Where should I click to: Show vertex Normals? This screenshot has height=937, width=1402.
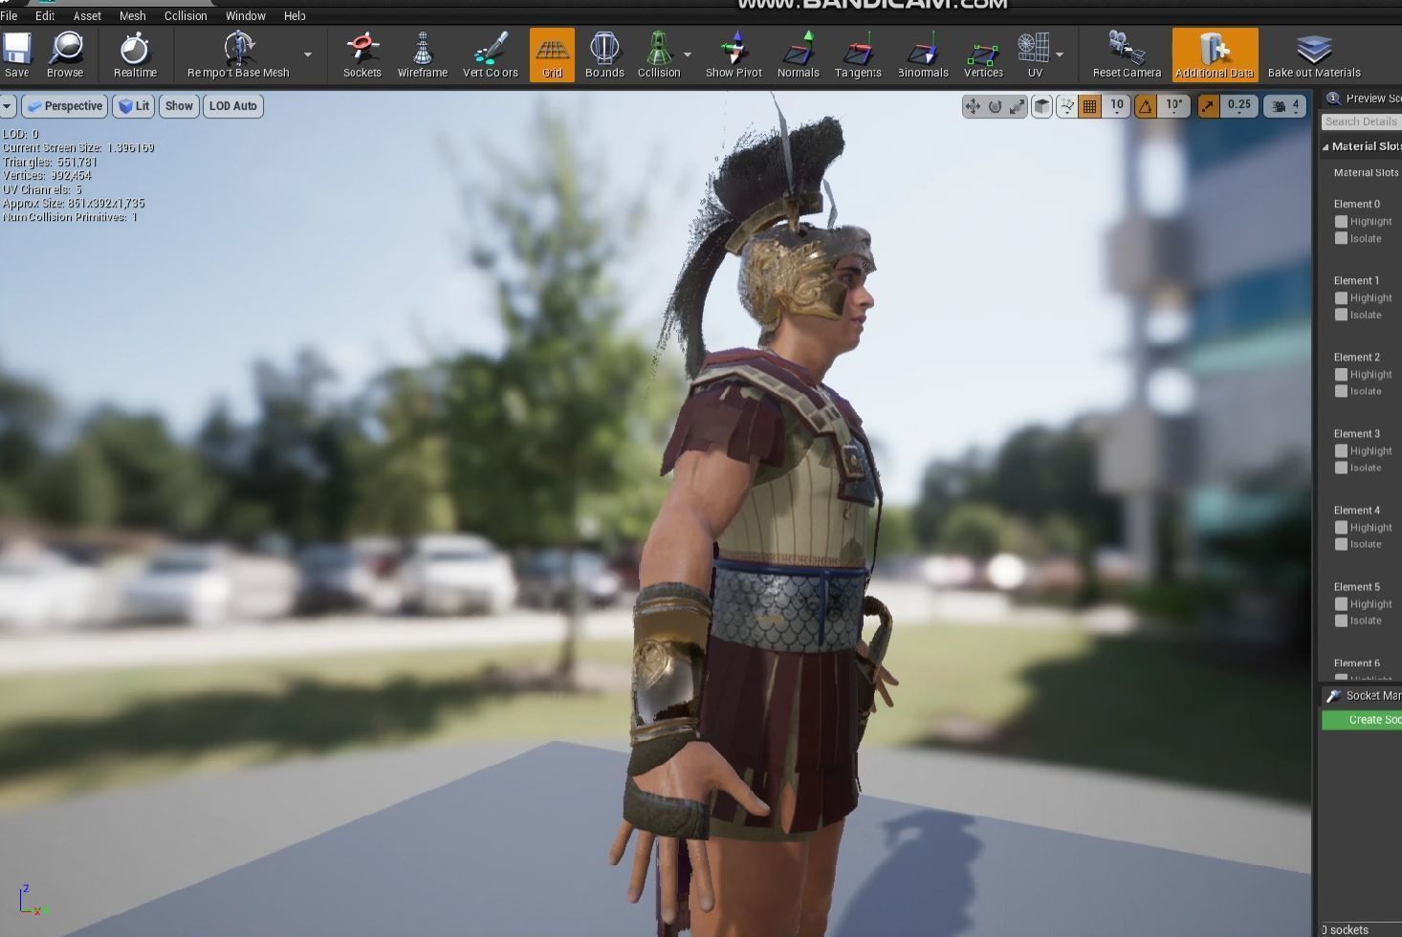pyautogui.click(x=798, y=53)
